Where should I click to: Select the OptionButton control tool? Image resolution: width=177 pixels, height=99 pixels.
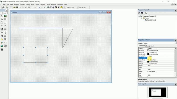coord(5,26)
